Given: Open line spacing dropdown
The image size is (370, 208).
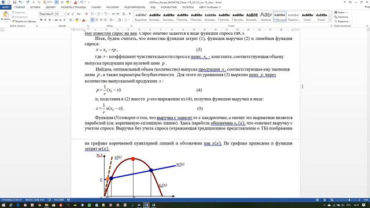Looking at the screenshot, I should 112,20.
